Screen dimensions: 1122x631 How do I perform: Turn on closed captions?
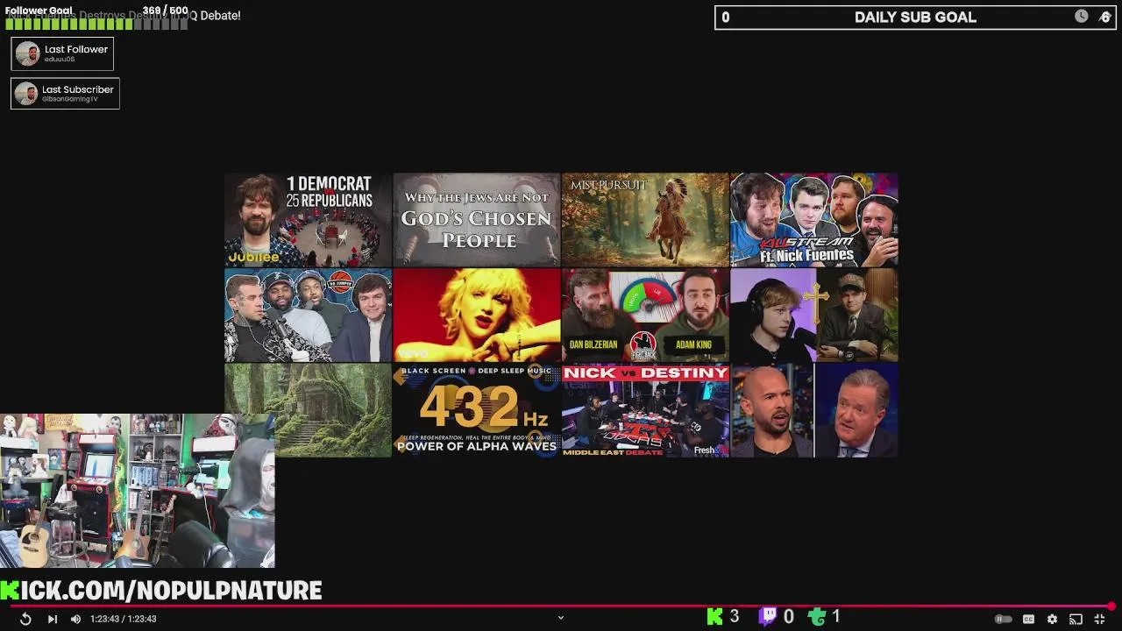click(1029, 619)
